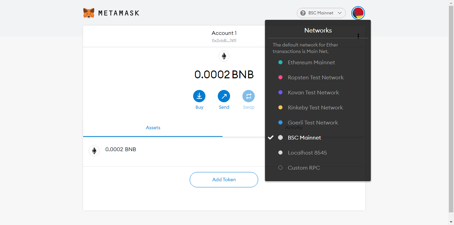The height and width of the screenshot is (225, 454).
Task: Click the Swap icon
Action: 249,96
